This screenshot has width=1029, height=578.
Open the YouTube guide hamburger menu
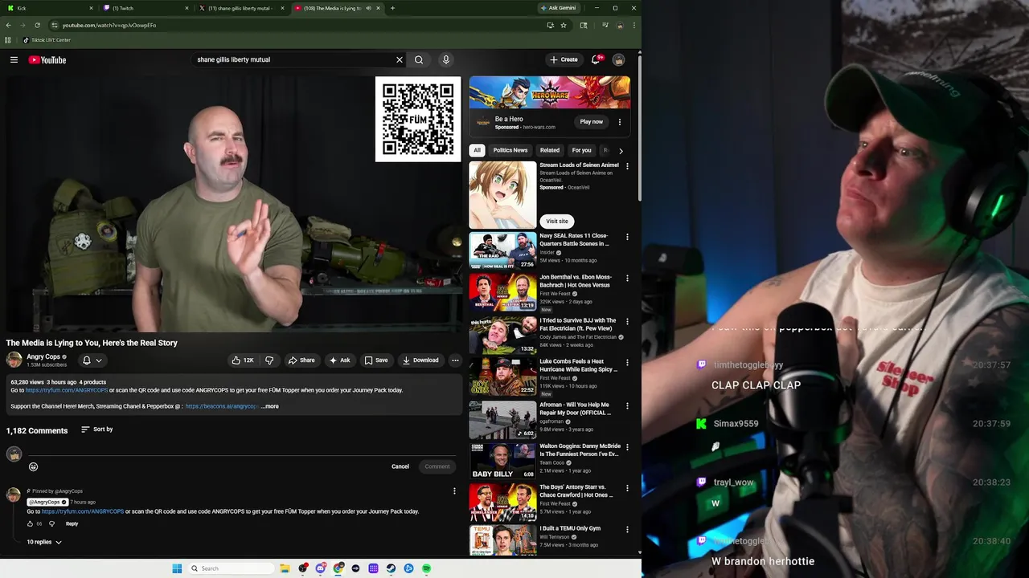click(14, 59)
